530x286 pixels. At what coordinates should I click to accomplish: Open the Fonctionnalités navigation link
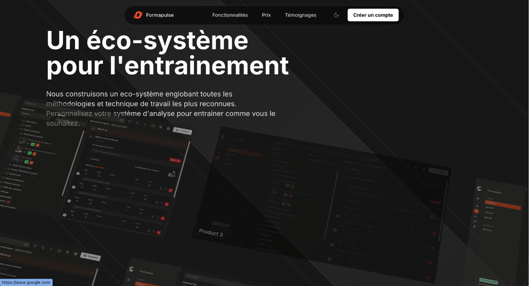tap(230, 15)
